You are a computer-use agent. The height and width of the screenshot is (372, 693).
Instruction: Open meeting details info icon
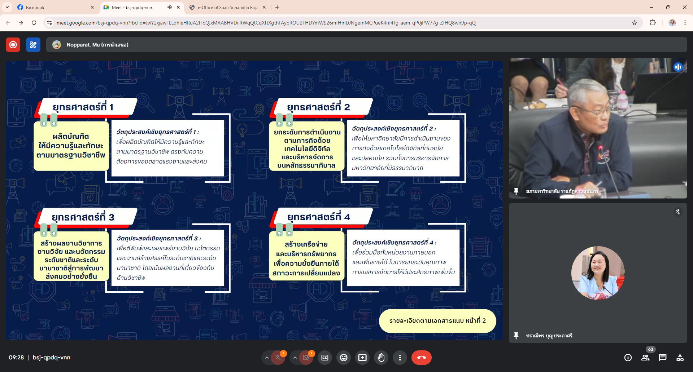(x=628, y=358)
